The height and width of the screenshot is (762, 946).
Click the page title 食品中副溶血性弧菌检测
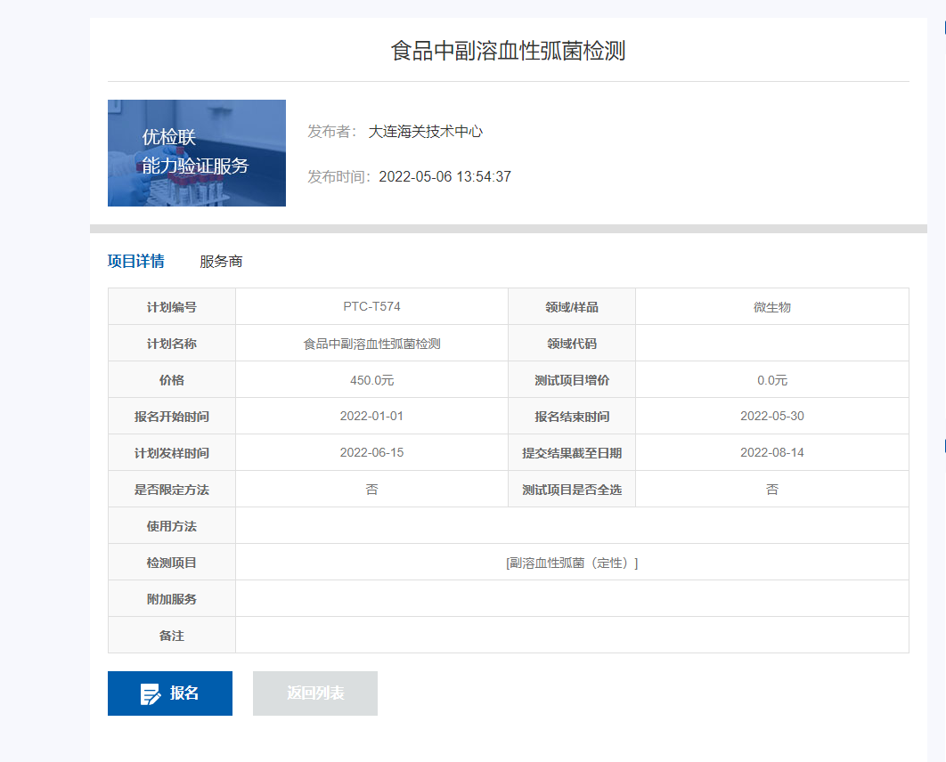click(508, 51)
